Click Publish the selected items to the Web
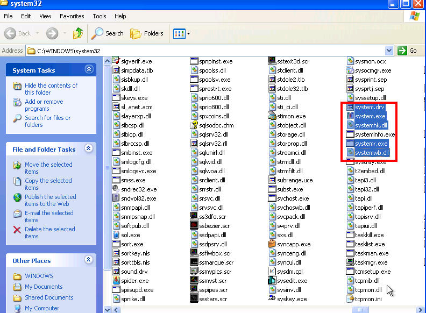 [x=50, y=200]
